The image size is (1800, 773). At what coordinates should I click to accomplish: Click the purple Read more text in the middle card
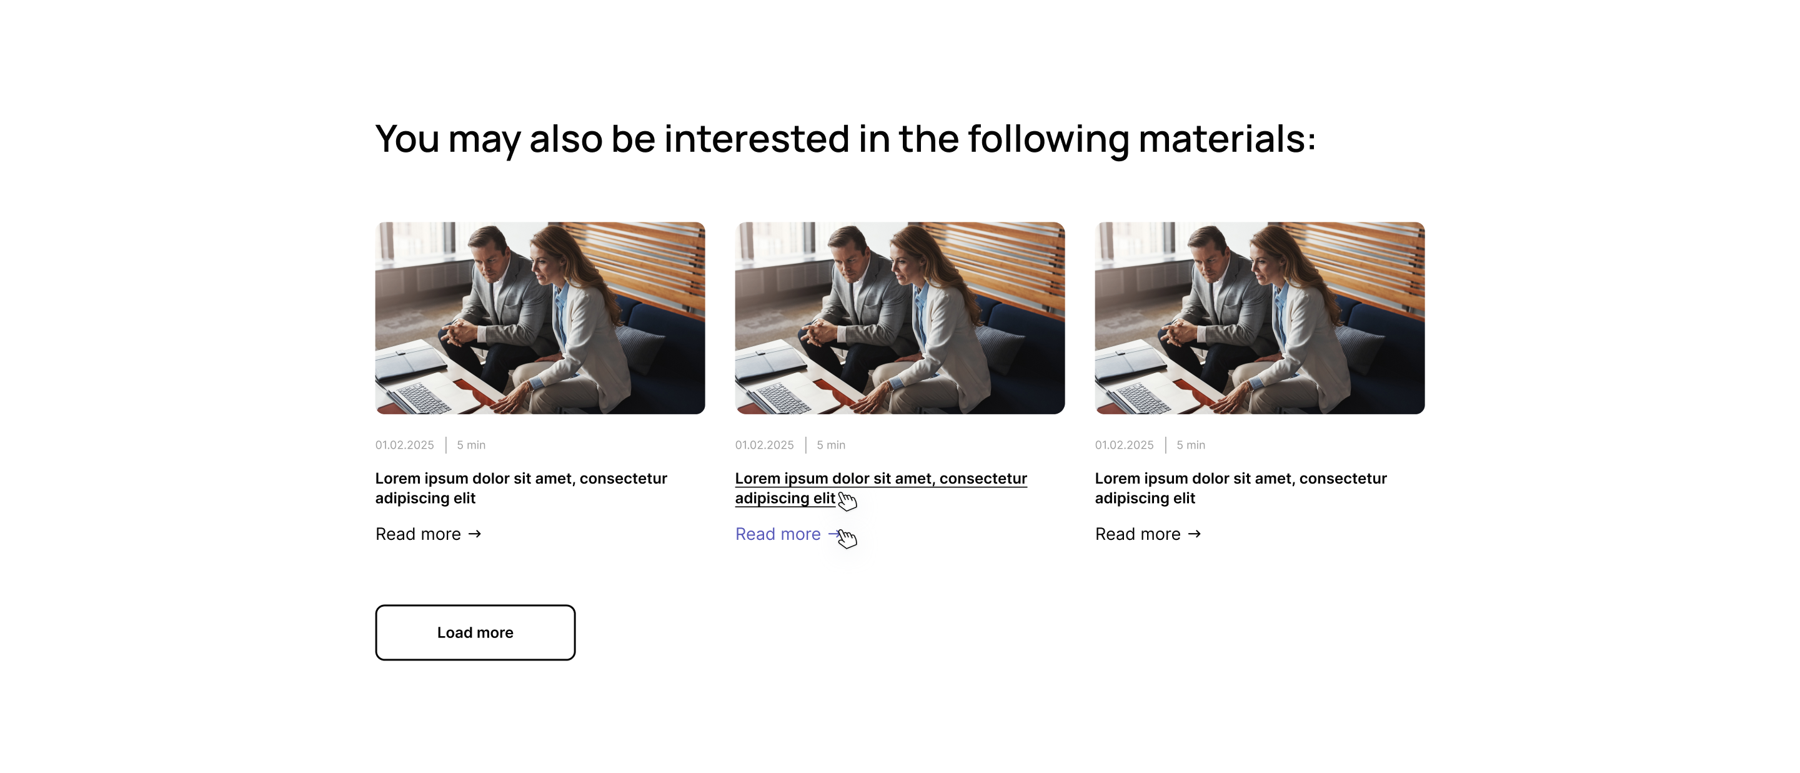point(778,534)
